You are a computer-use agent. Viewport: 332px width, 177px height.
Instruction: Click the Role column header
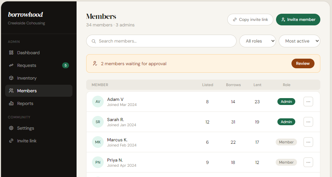286,85
